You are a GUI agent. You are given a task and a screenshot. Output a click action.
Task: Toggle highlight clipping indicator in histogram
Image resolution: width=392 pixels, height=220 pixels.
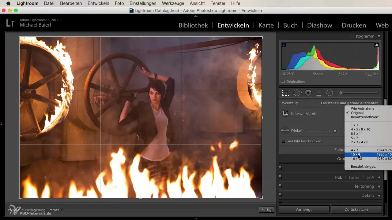(x=377, y=45)
